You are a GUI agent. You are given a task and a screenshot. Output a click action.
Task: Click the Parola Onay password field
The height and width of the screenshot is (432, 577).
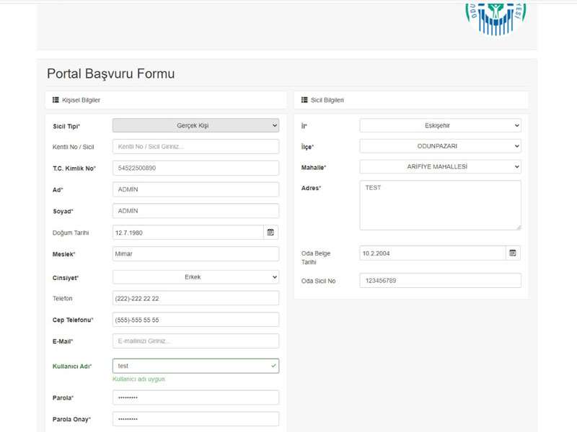tap(195, 419)
